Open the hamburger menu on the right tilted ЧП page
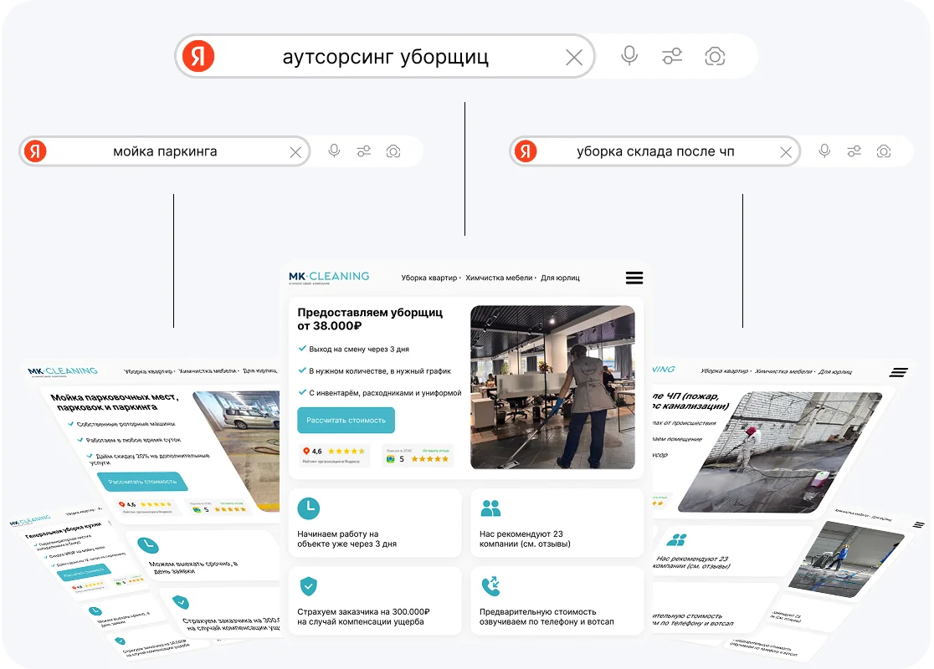Screen dimensions: 934x669 point(899,373)
